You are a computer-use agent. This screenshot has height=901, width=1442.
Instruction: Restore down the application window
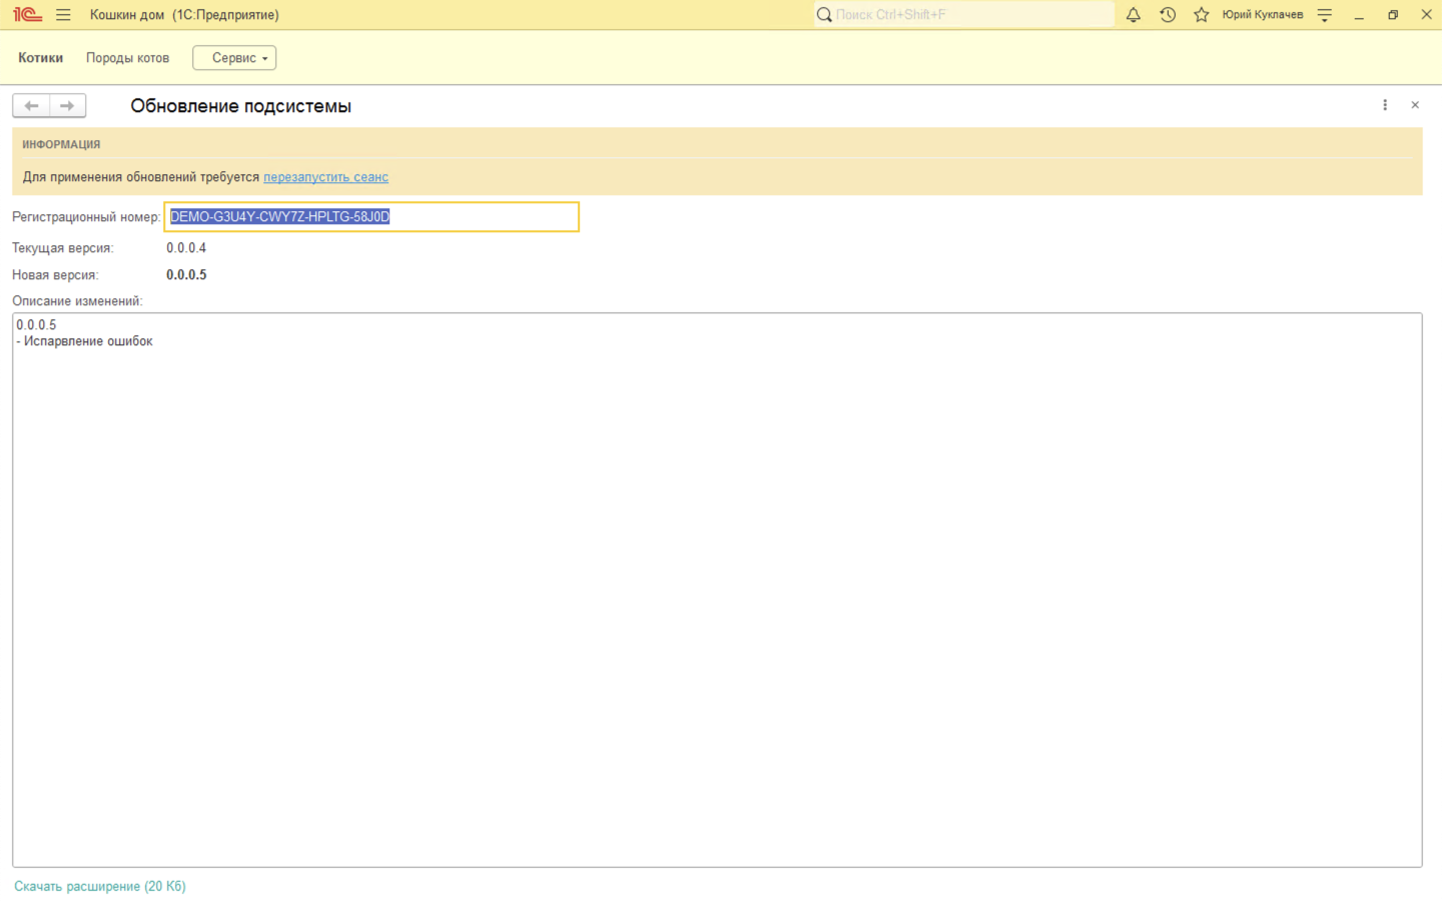(1392, 15)
